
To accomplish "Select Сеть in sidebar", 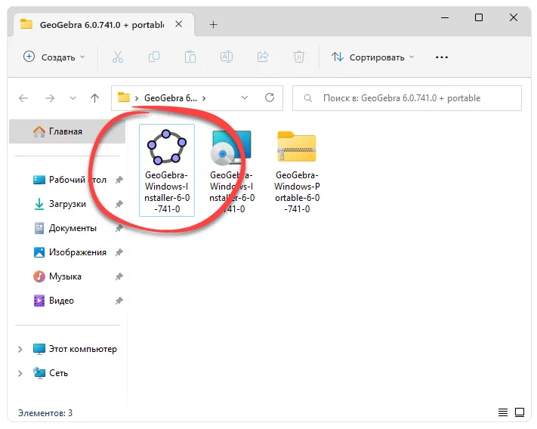I will click(51, 373).
